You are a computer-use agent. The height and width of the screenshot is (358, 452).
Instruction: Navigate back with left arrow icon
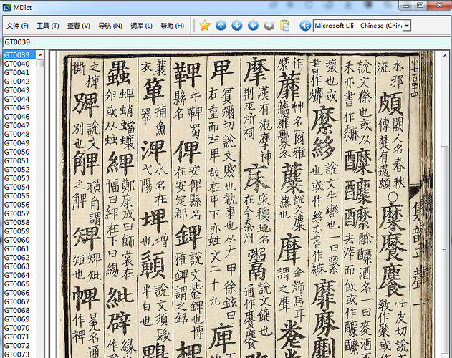pyautogui.click(x=253, y=26)
